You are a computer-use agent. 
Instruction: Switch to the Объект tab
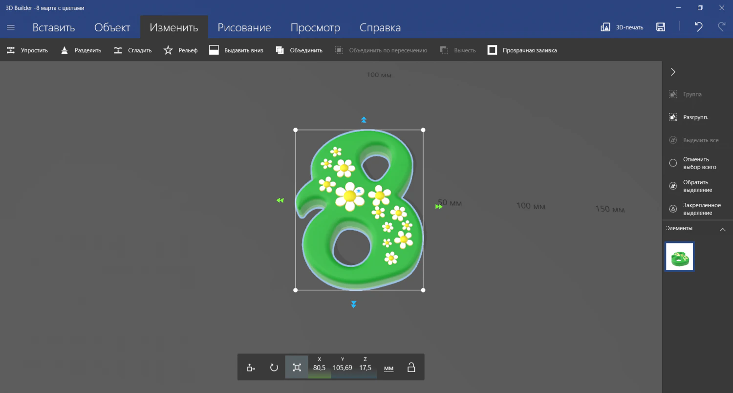(x=112, y=27)
